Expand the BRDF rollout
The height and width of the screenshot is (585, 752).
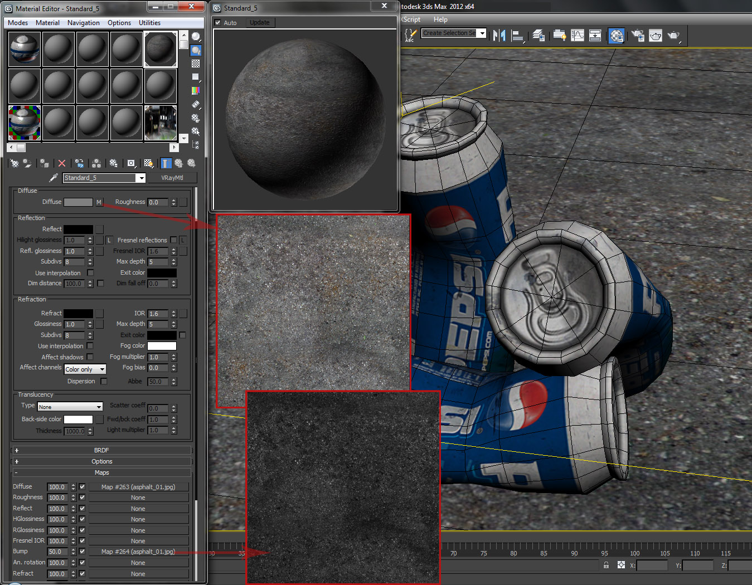(101, 450)
